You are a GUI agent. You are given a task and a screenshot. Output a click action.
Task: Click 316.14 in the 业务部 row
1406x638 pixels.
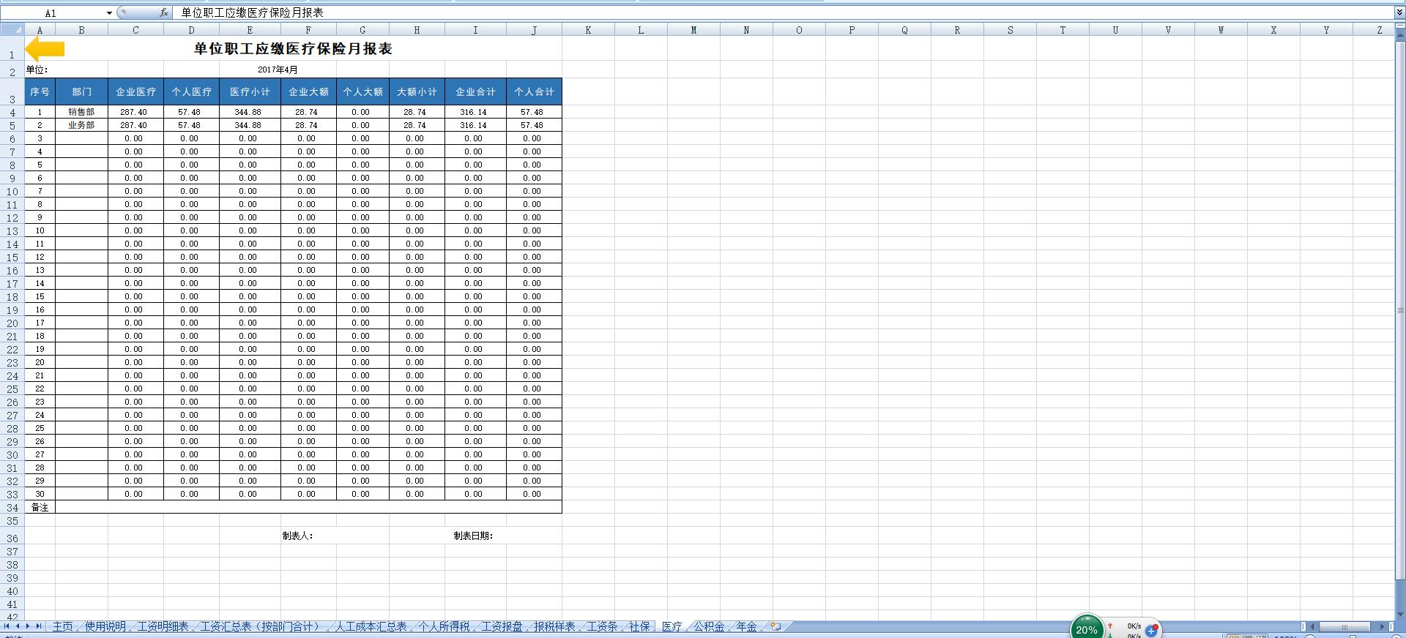click(x=475, y=125)
